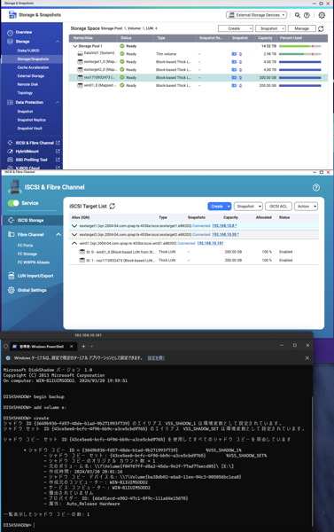Toggle the iSCSI Service switch
334x532 pixels.
pyautogui.click(x=13, y=203)
